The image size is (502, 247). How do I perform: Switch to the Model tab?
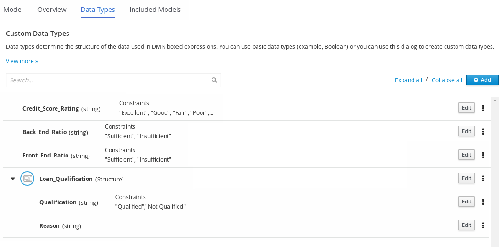point(13,10)
